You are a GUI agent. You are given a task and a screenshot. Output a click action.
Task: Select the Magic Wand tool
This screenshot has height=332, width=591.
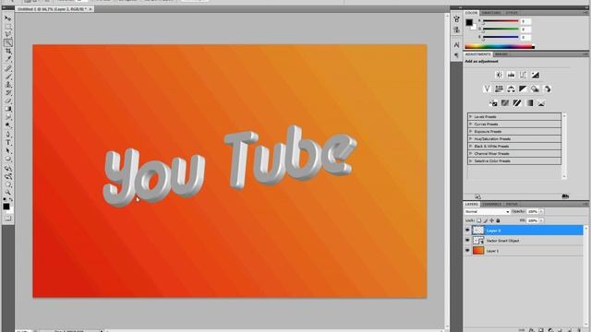(x=8, y=43)
